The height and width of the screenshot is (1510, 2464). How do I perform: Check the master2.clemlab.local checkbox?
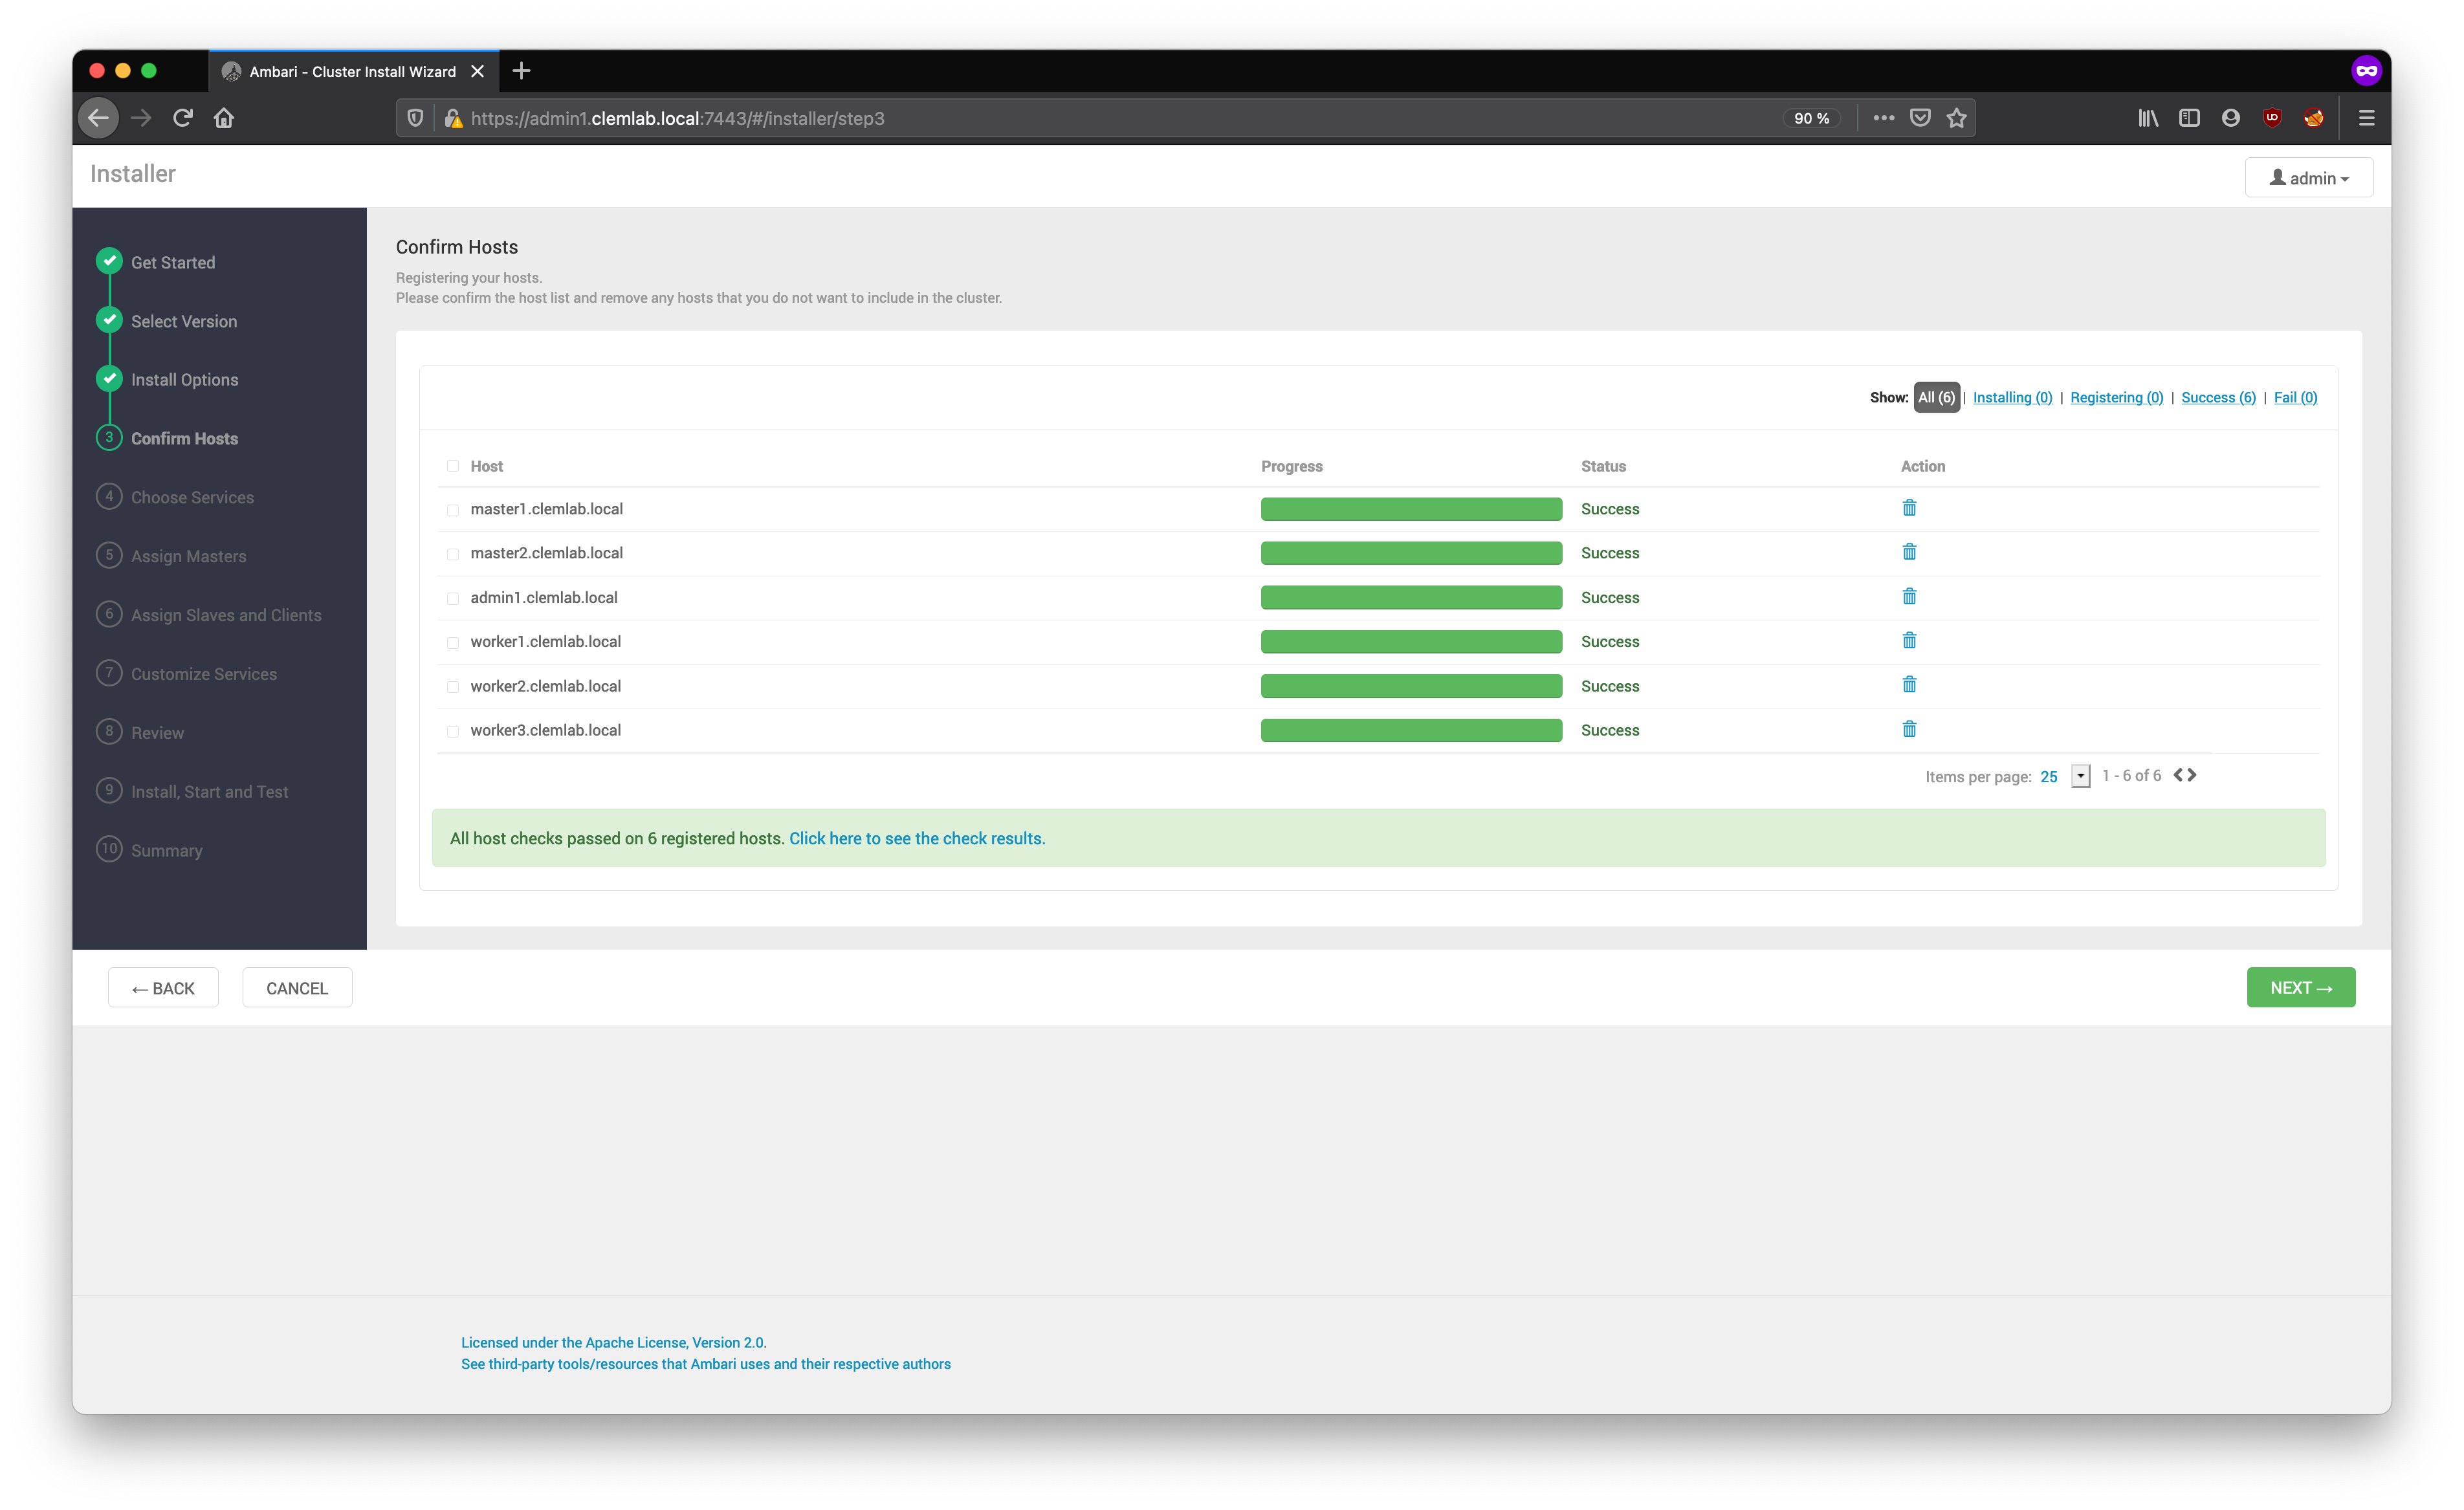point(453,554)
